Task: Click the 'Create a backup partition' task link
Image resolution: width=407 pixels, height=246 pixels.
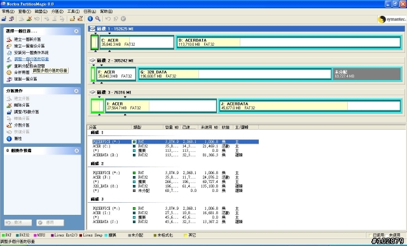Action: [29, 46]
